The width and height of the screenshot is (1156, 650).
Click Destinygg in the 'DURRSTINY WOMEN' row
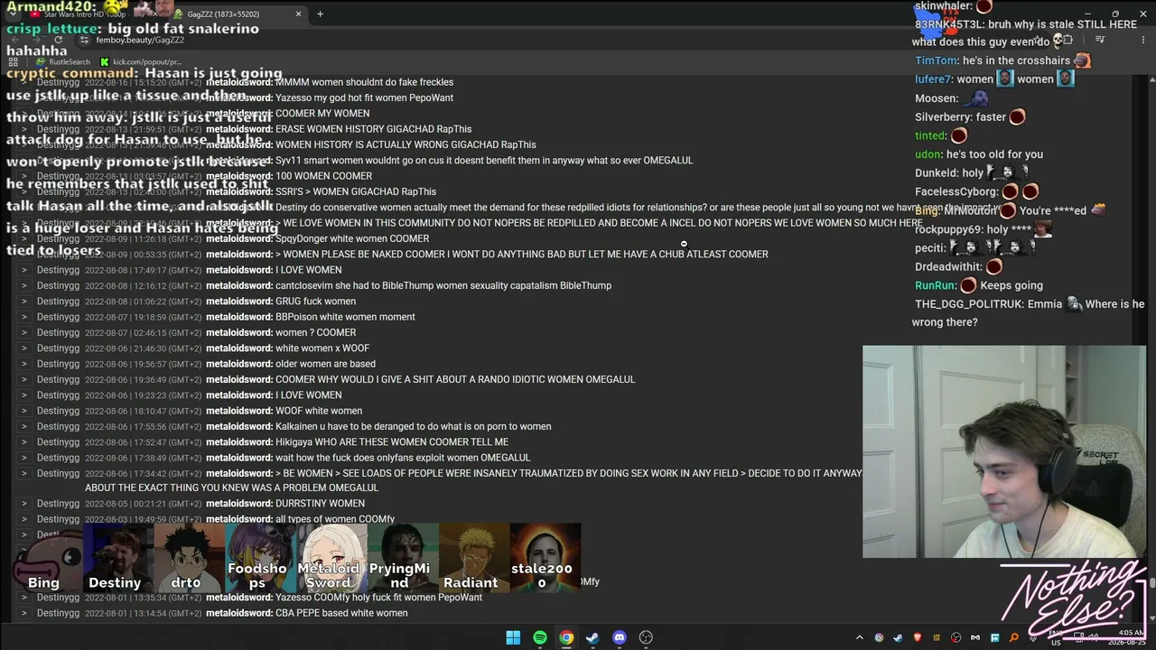58,504
